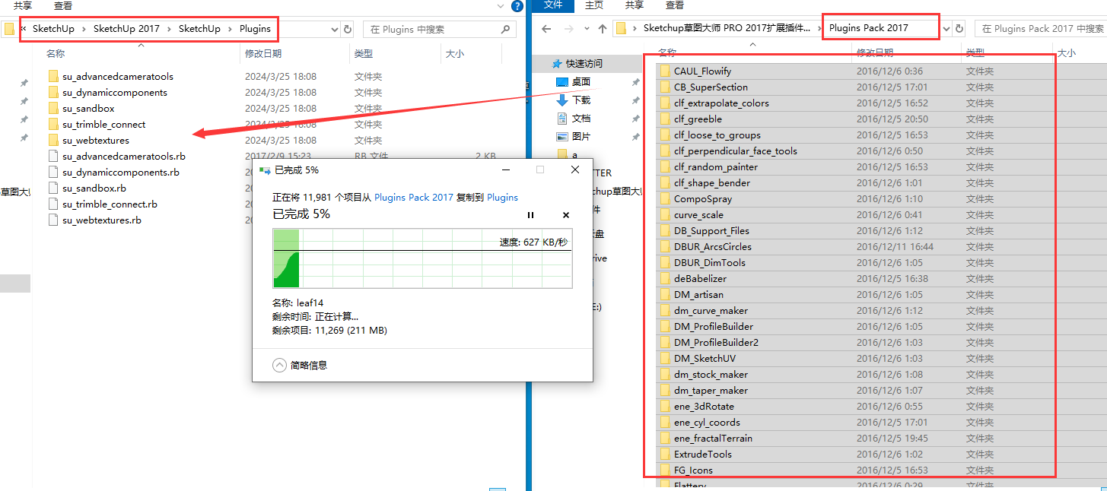The width and height of the screenshot is (1107, 491).
Task: Unpin 桌面 with its pin icon
Action: tap(635, 82)
